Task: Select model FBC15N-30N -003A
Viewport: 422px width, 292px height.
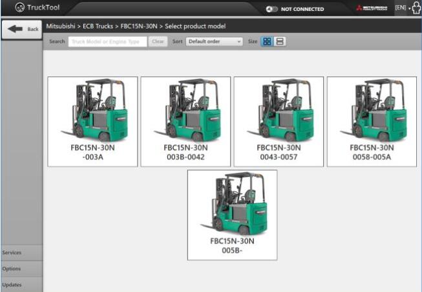Action: tap(92, 122)
